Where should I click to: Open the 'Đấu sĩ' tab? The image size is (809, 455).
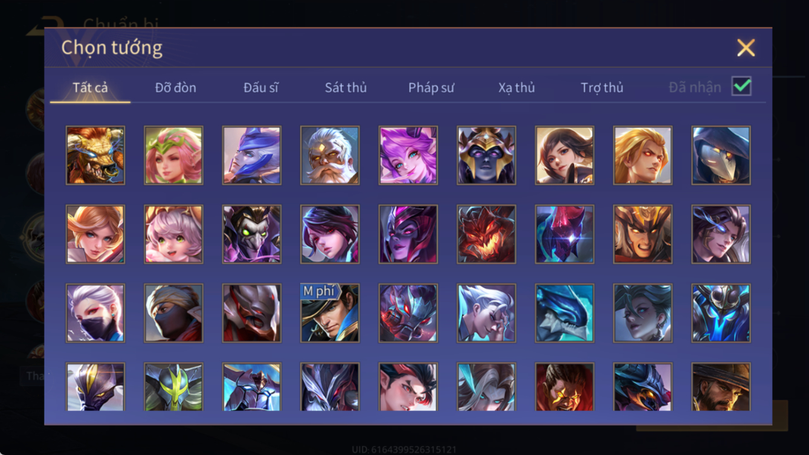(261, 88)
